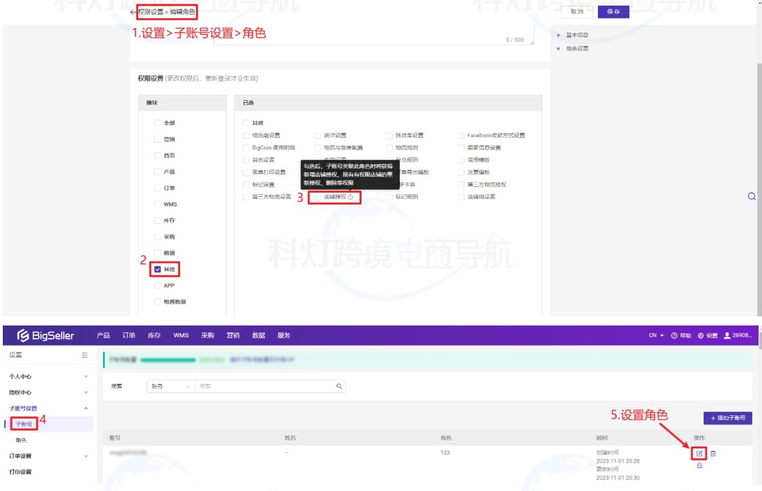
Task: Click the magnifier icon on the right edge
Action: tap(752, 197)
